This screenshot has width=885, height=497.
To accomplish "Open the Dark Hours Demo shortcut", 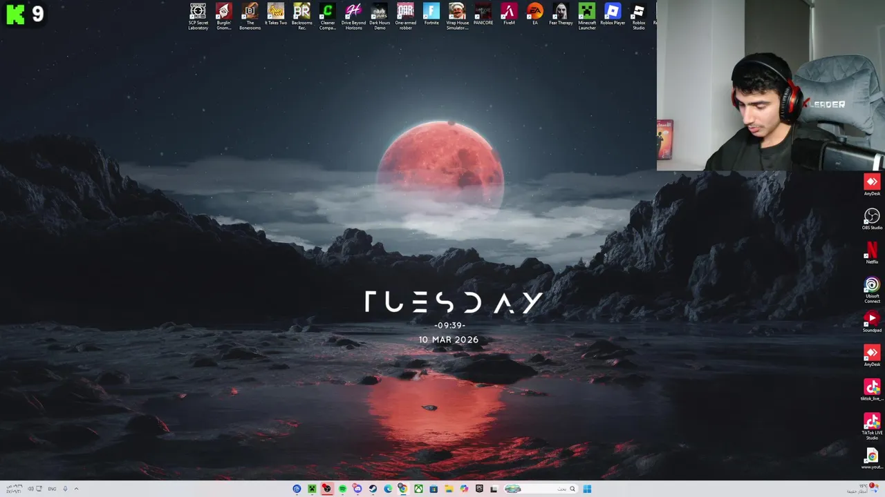I will 380,16.
